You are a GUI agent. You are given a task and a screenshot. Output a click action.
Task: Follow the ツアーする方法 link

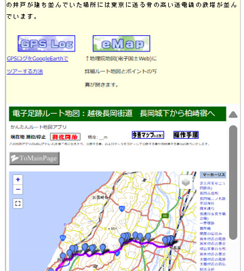[x=25, y=72]
